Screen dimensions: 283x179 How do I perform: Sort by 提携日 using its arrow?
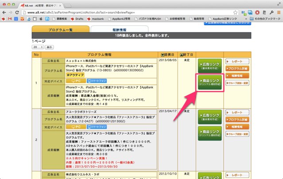tap(163, 55)
